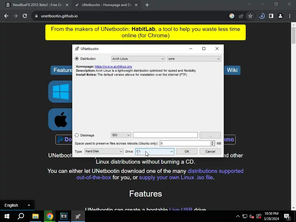Click Cancel in the UNetbootin dialog
The height and width of the screenshot is (222, 296).
[210, 151]
